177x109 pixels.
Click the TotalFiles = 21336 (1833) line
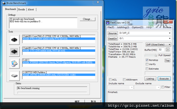click(x=123, y=49)
